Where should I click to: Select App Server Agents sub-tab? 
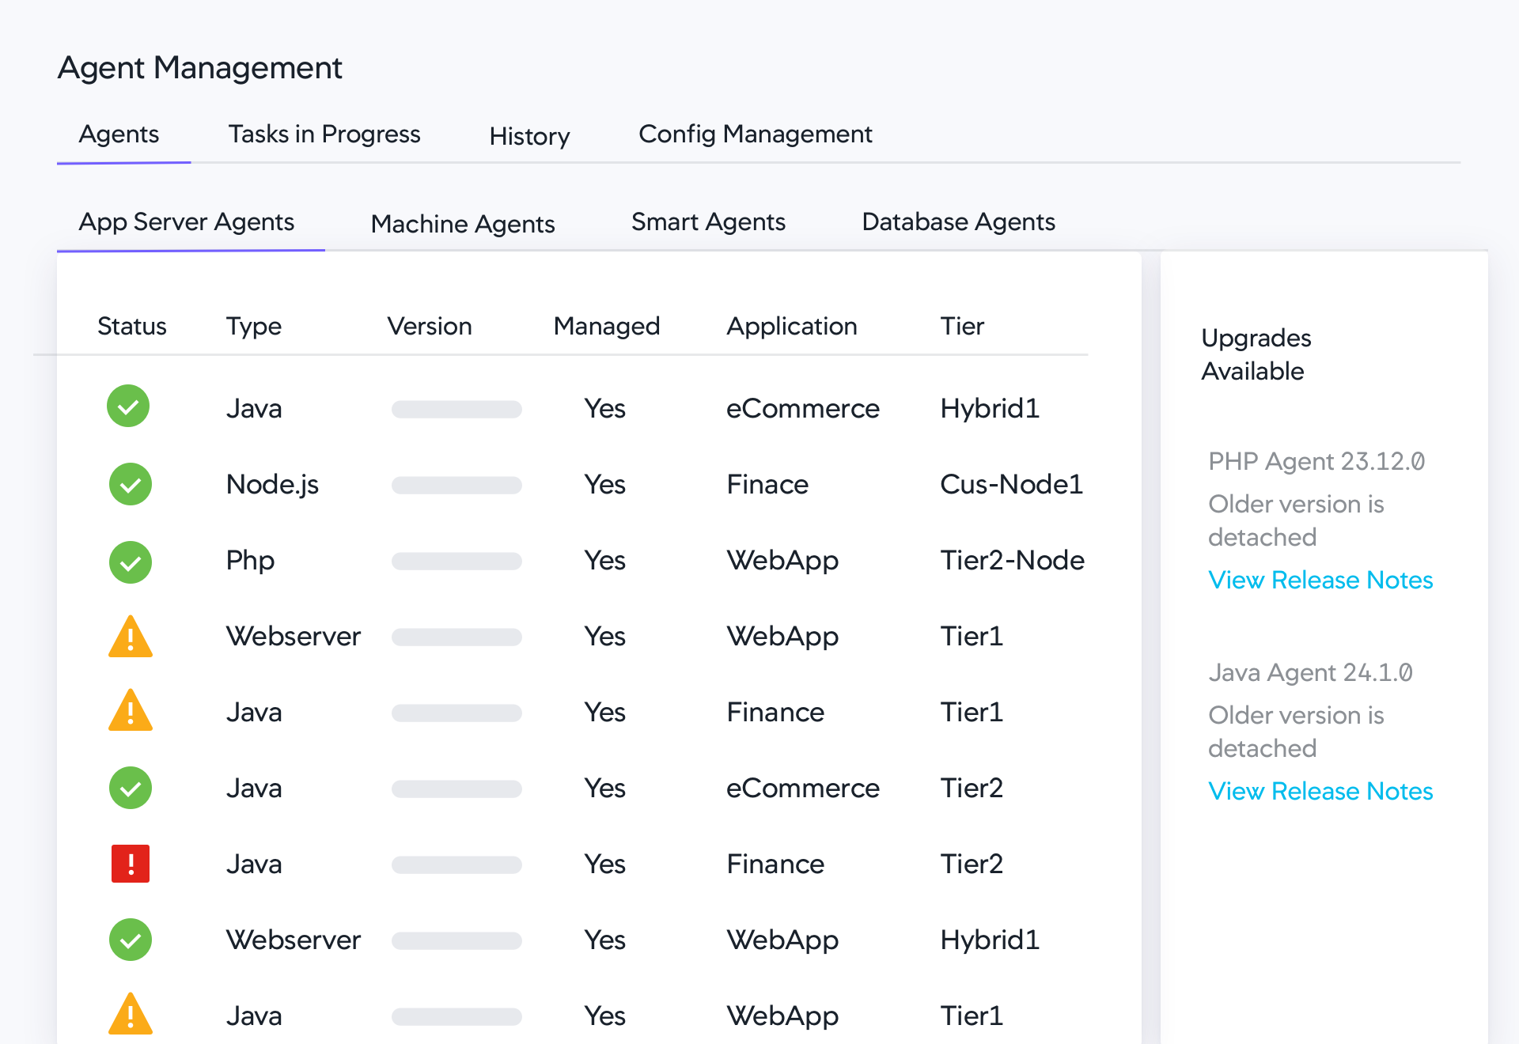187,222
